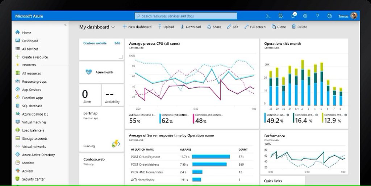
Task: Open the Contoso website link
Action: [x=95, y=43]
